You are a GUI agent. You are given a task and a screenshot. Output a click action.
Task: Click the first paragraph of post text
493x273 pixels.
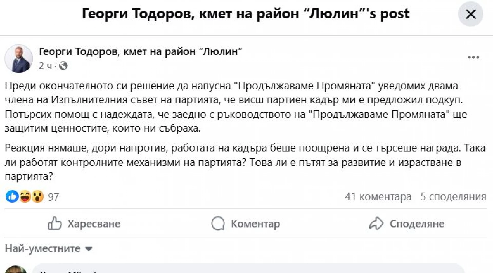click(x=236, y=107)
